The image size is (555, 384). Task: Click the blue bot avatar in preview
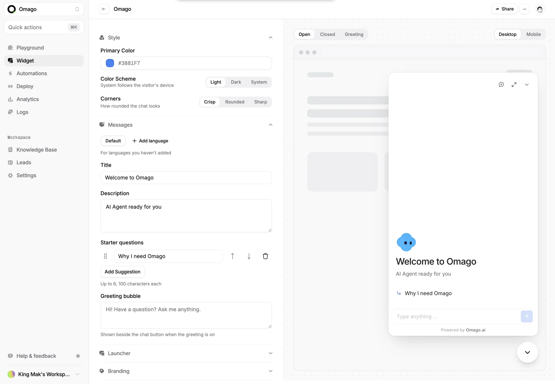pos(406,242)
